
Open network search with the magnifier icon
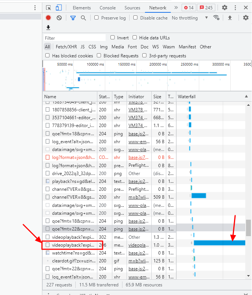(x=83, y=18)
